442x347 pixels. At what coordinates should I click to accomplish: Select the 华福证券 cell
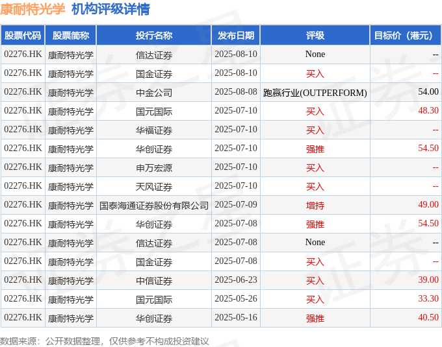click(154, 130)
